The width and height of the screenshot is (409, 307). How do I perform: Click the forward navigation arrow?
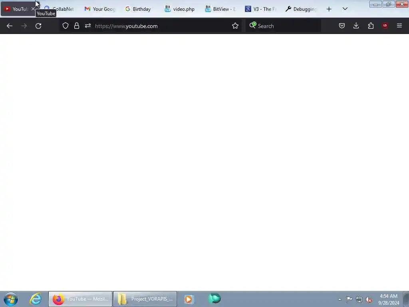coord(24,26)
